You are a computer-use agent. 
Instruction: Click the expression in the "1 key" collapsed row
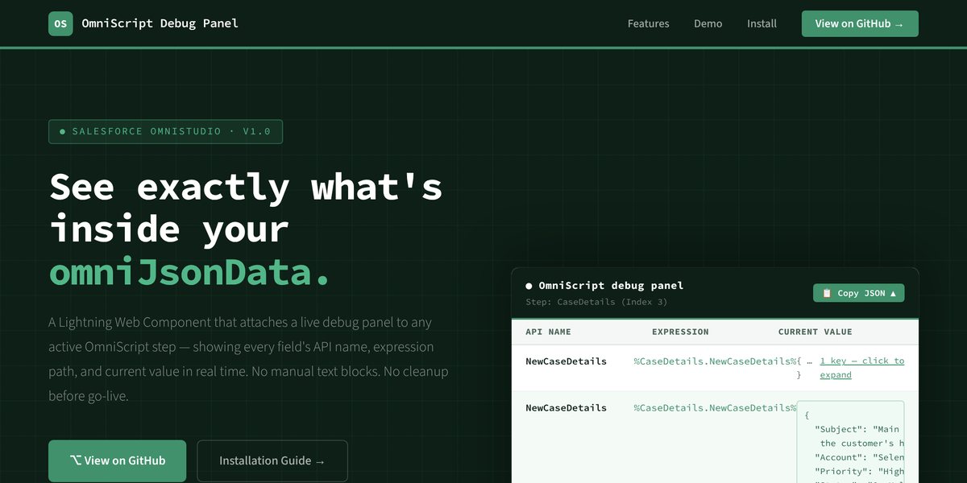[x=715, y=361]
